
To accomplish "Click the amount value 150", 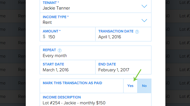I will (x=51, y=37).
